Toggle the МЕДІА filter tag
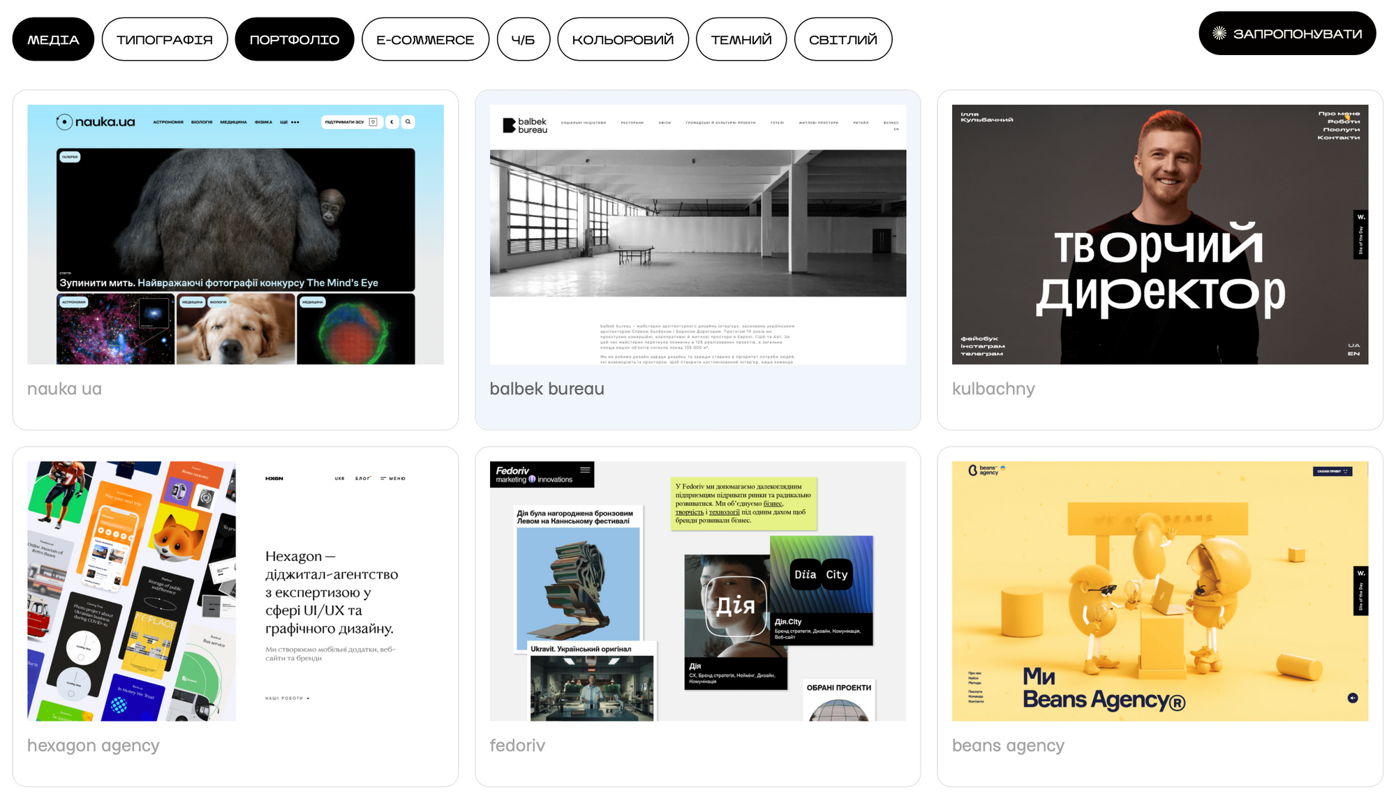This screenshot has height=801, width=1396. 53,40
